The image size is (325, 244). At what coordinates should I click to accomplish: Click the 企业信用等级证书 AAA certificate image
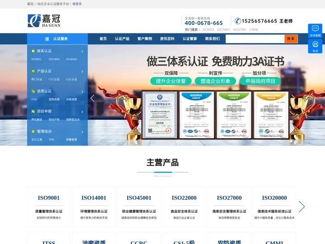pos(160,115)
